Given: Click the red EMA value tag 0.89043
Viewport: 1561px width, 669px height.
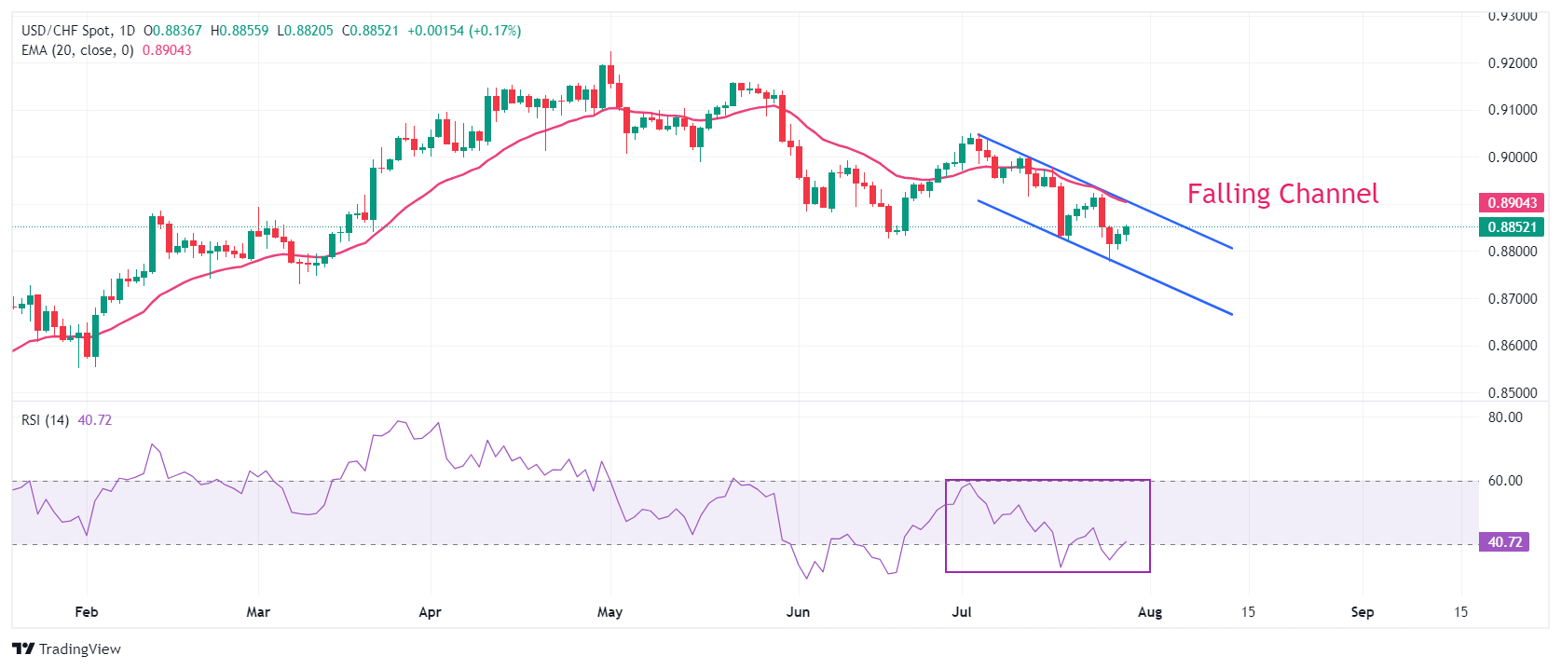Looking at the screenshot, I should pos(1512,202).
